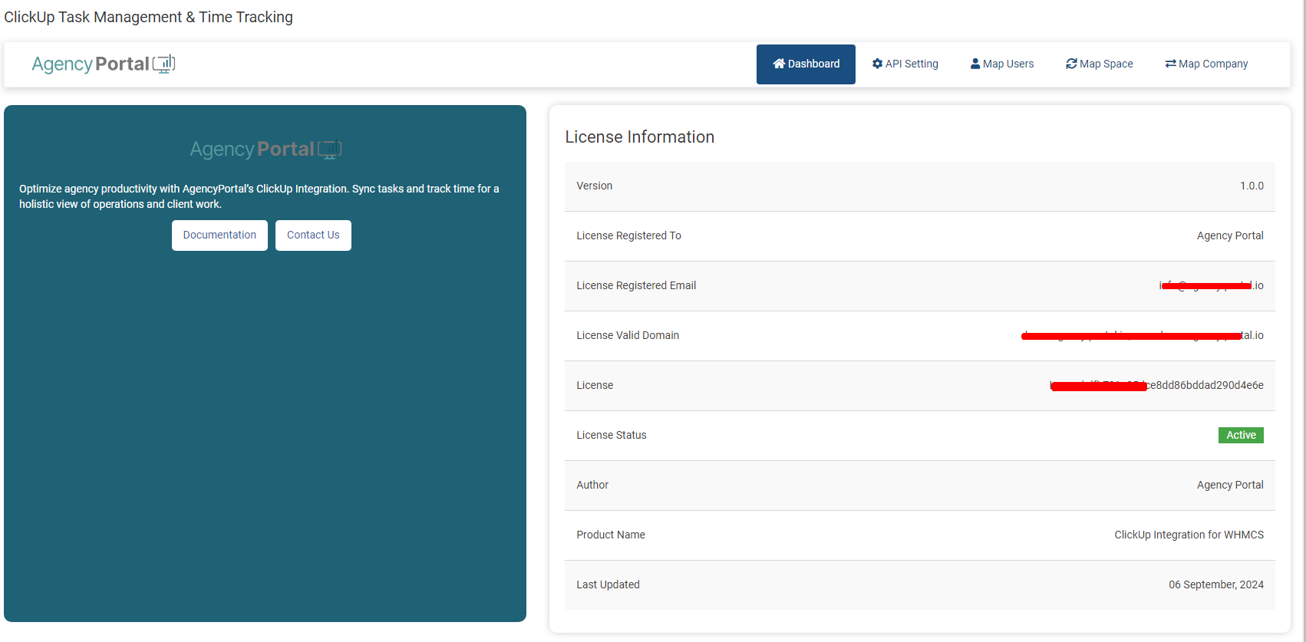This screenshot has height=642, width=1306.
Task: Click the Product Name label
Action: [611, 535]
